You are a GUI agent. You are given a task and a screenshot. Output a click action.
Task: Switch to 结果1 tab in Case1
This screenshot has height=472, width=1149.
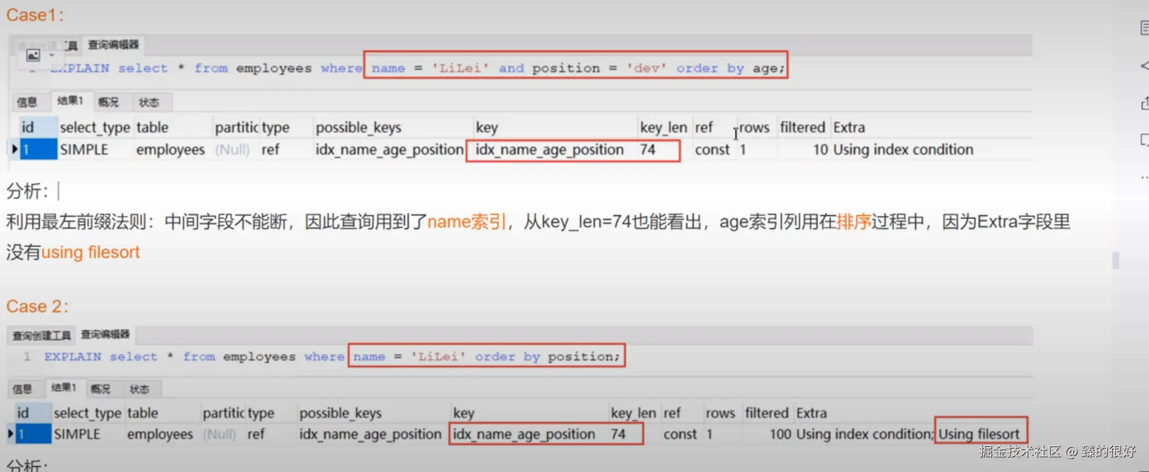(x=70, y=101)
